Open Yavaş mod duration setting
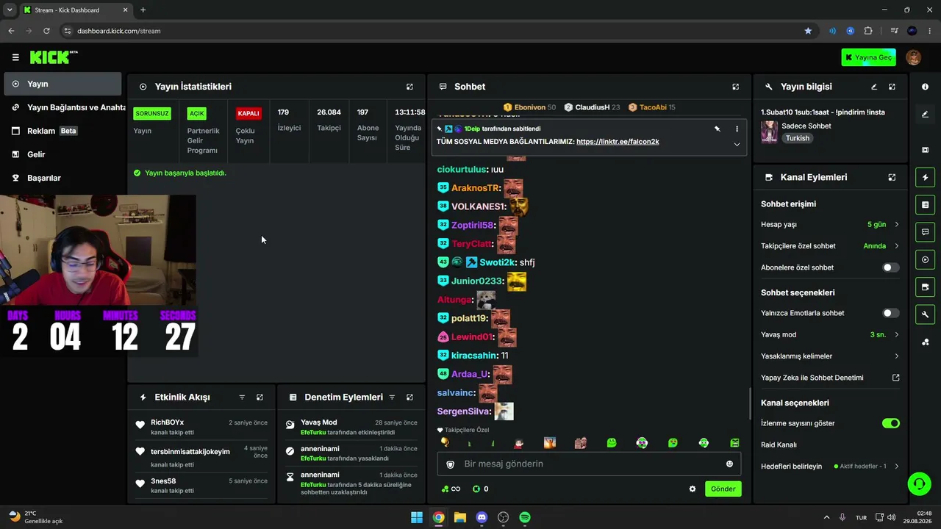 [x=830, y=334]
